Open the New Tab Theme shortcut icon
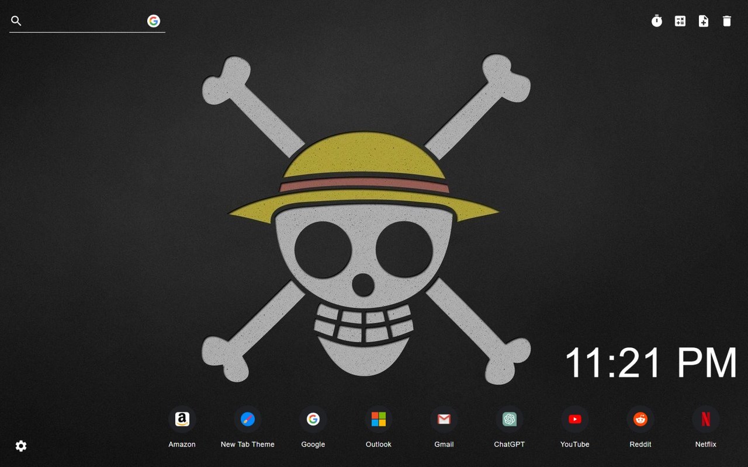The image size is (748, 467). [x=248, y=419]
